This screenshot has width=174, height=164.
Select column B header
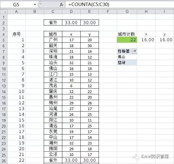[35, 11]
